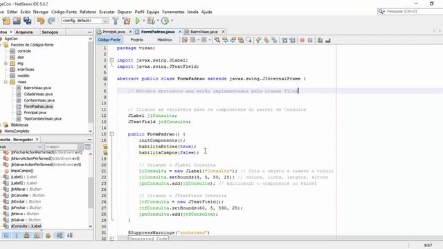Open the Run Project dropdown arrow
Viewport: 443px width, 249px height.
143,21
